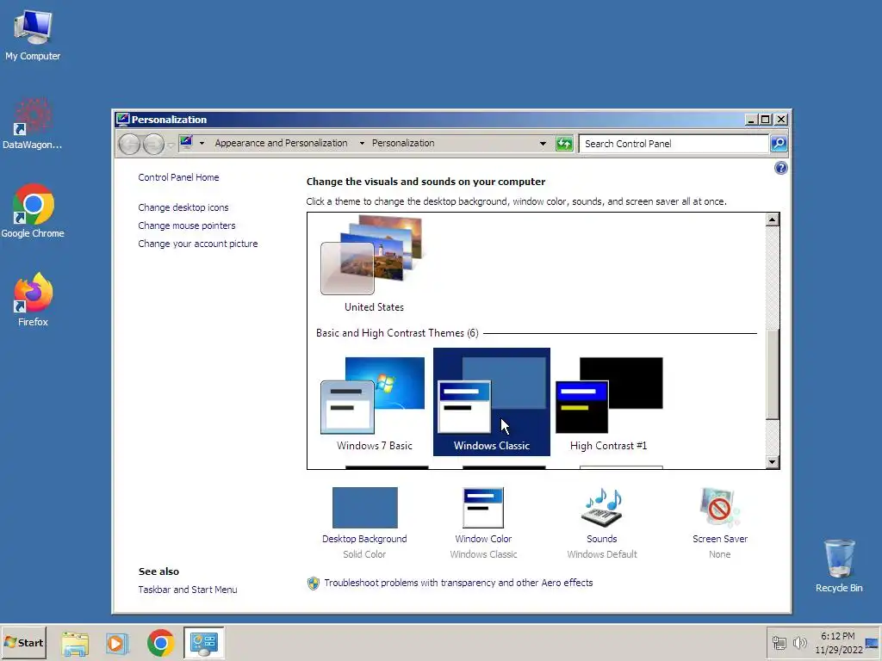Click Personalization breadcrumb

coord(403,144)
